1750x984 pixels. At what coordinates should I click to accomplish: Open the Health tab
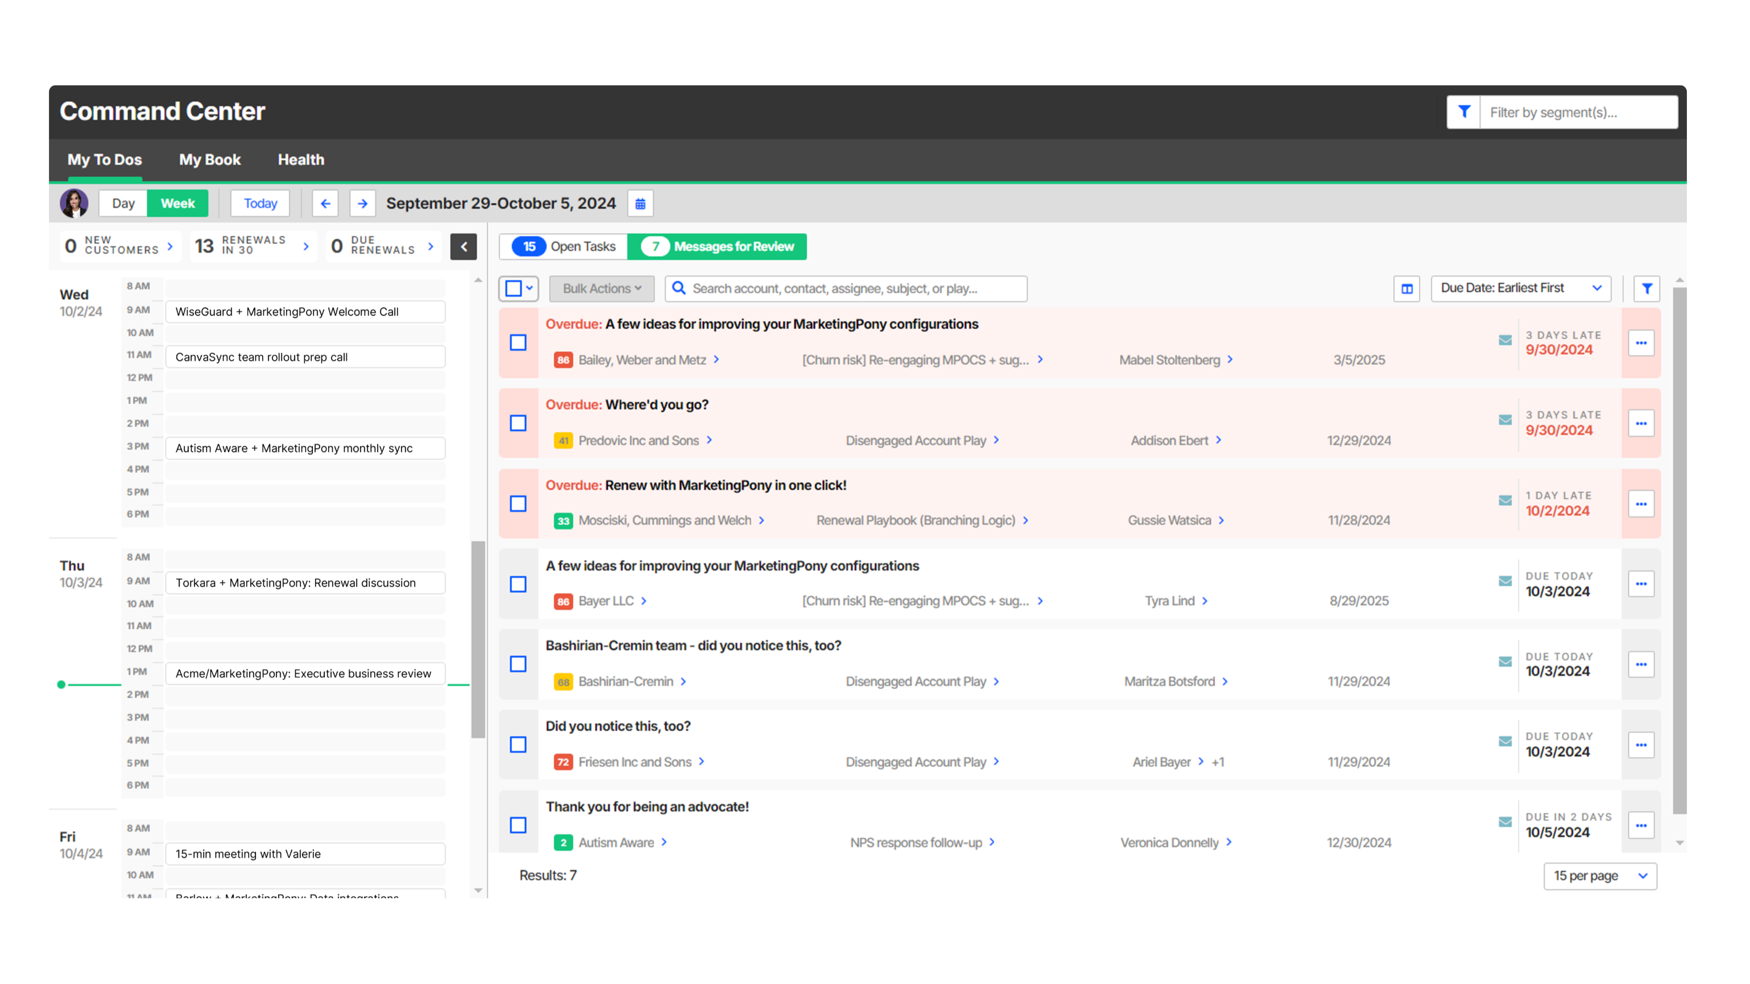pos(301,160)
